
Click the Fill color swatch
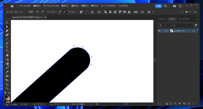pos(6,96)
